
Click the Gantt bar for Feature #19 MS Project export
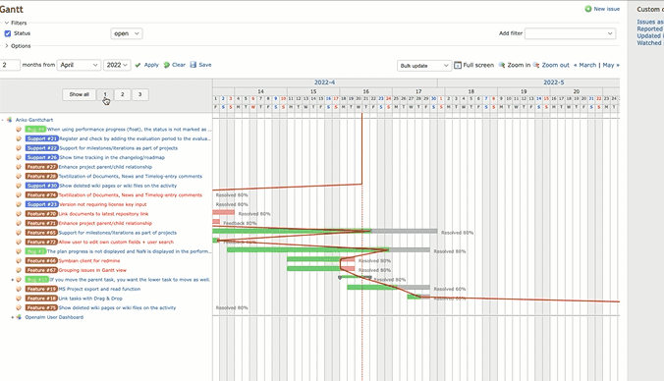(x=388, y=287)
